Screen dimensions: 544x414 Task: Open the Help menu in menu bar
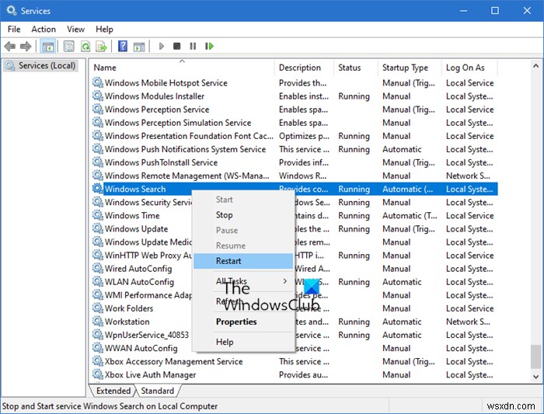coord(104,29)
